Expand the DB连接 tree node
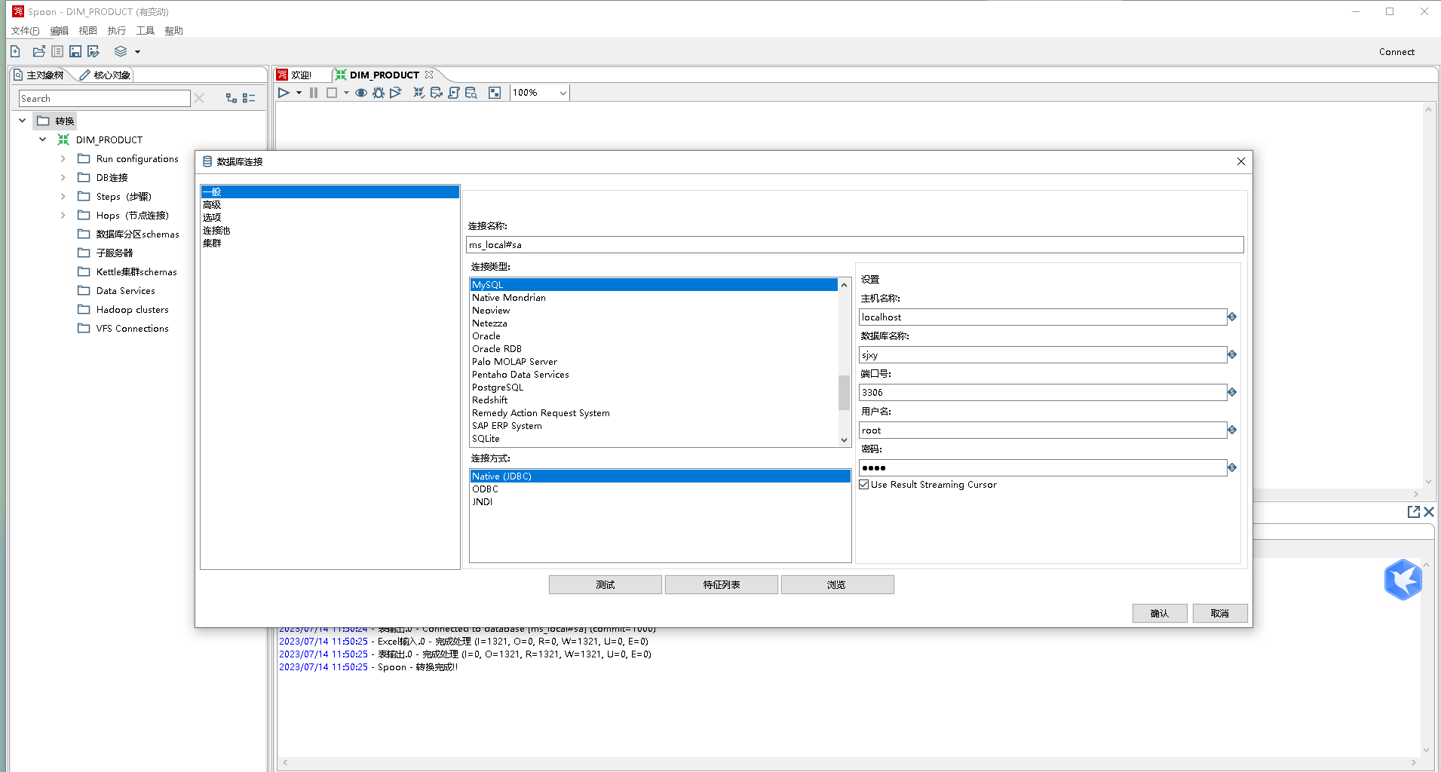Viewport: 1441px width, 772px height. [63, 177]
